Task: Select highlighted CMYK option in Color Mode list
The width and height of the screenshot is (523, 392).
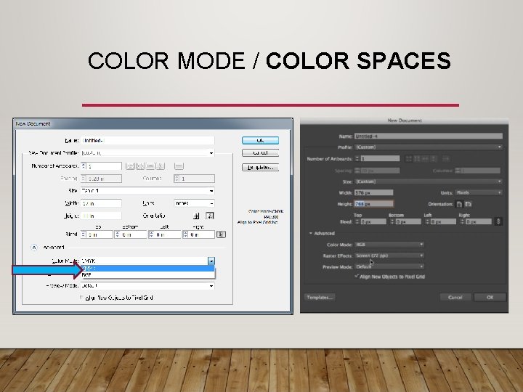Action: tap(147, 269)
